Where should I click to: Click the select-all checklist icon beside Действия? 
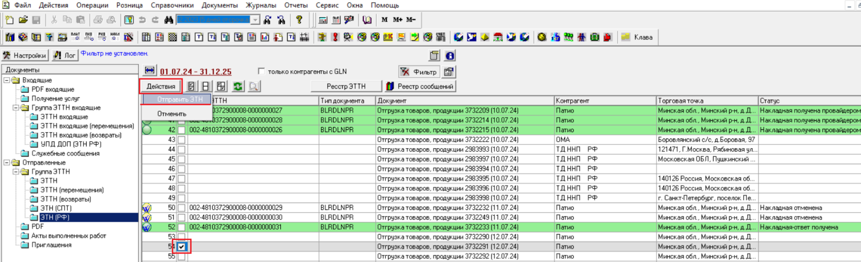tap(191, 86)
